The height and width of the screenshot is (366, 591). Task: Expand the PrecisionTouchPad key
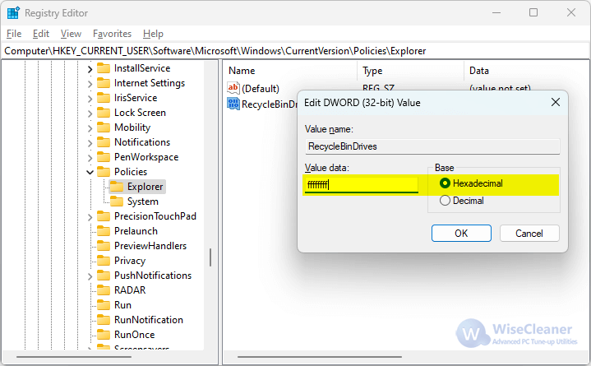point(90,217)
